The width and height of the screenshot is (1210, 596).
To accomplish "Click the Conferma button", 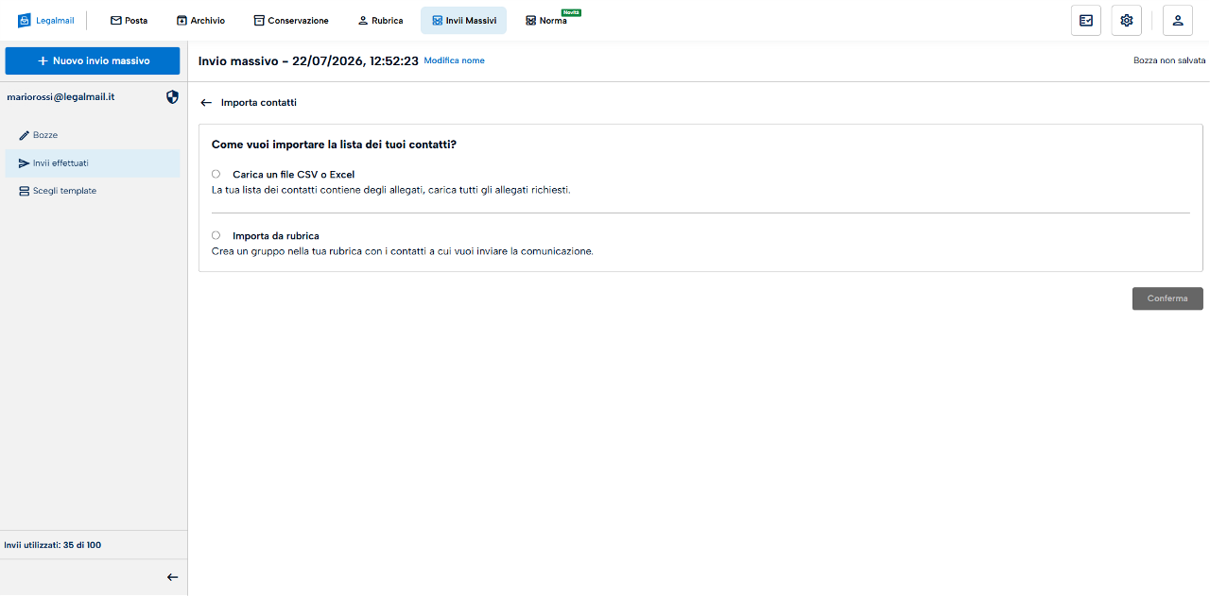I will [x=1167, y=298].
